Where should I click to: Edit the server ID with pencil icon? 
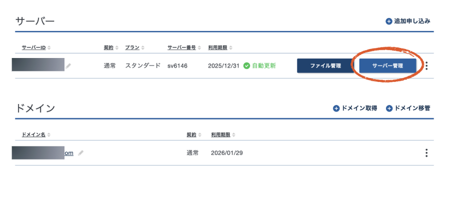tap(68, 66)
